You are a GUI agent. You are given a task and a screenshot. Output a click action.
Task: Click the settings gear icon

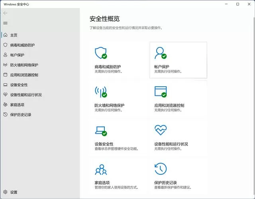point(5,192)
